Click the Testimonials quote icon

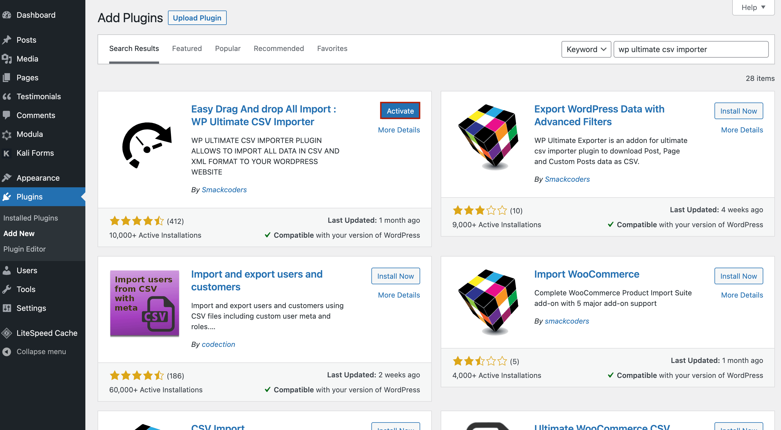point(7,96)
